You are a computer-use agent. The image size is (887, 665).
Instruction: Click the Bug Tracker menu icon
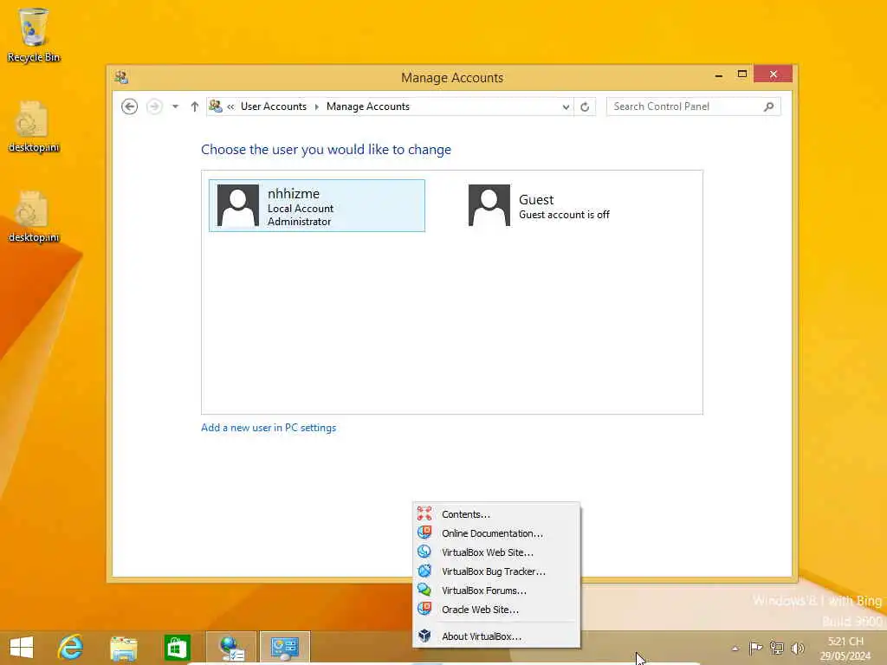pos(424,571)
